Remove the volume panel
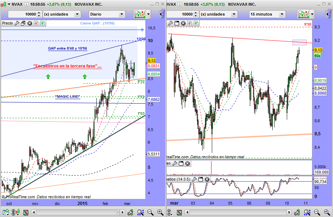This screenshot has width=333, height=217. [x=187, y=164]
